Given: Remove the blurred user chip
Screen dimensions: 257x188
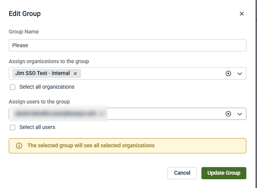Looking at the screenshot, I should tap(101, 114).
